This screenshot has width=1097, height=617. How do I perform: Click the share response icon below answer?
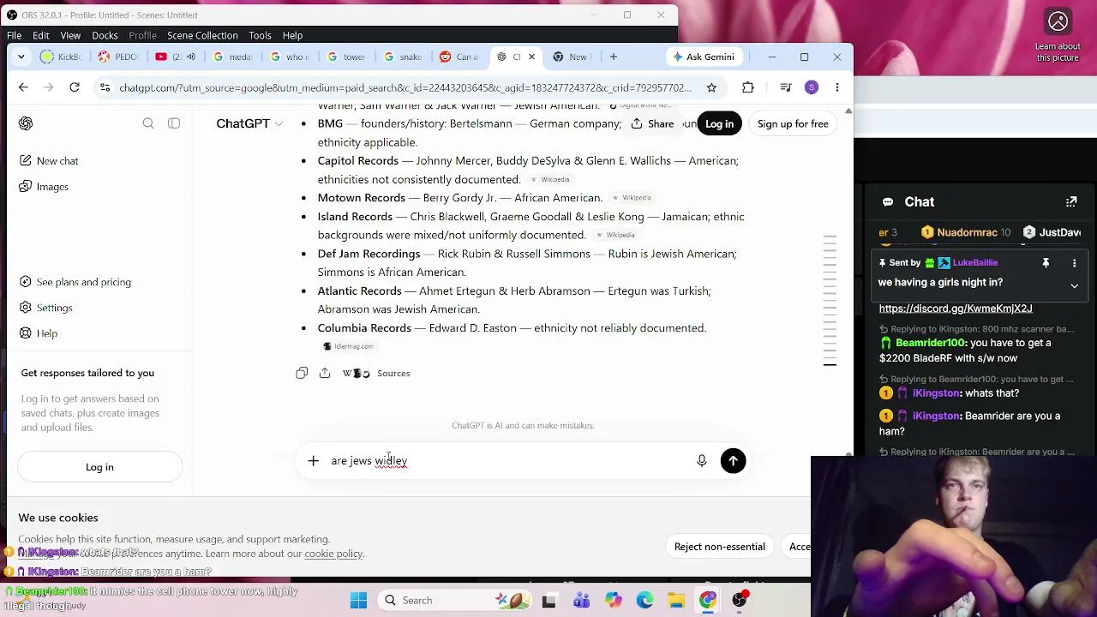325,373
